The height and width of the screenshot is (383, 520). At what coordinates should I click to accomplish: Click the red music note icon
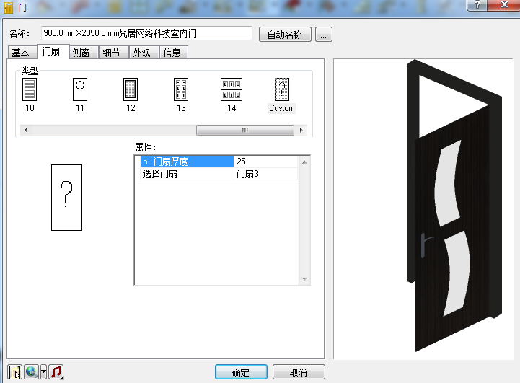point(56,371)
